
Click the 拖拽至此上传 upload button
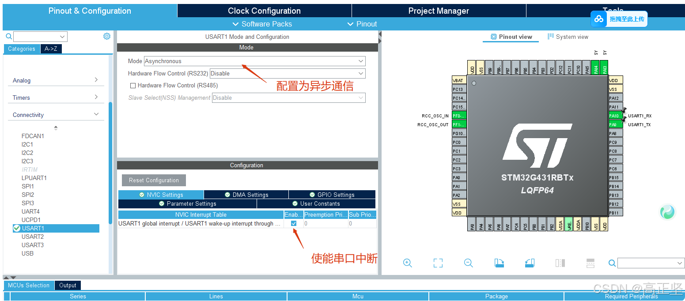pos(619,19)
